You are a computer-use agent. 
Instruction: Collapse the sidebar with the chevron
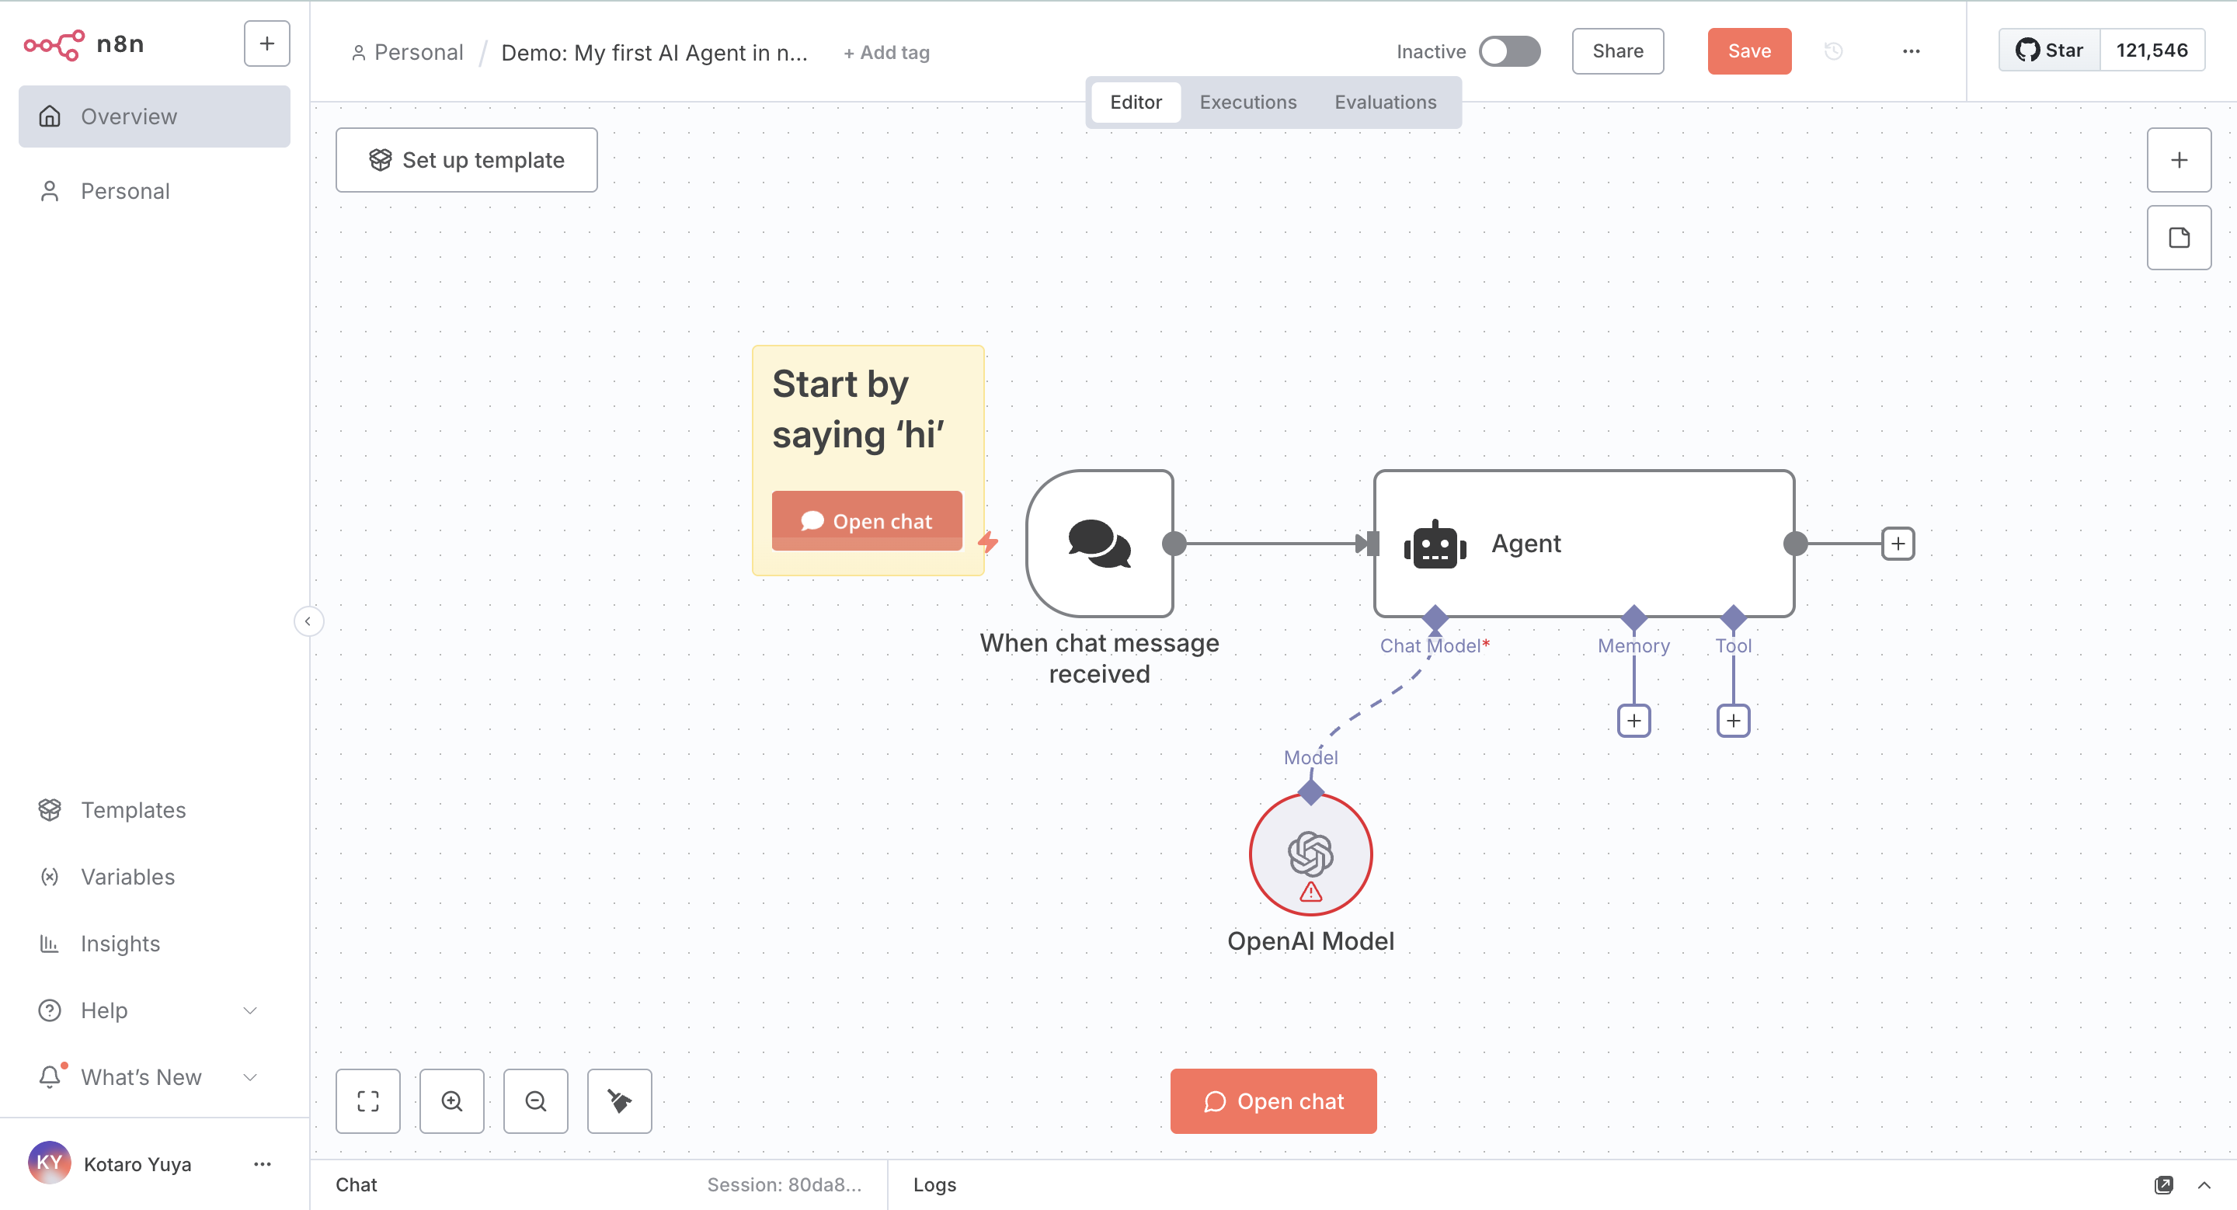308,621
